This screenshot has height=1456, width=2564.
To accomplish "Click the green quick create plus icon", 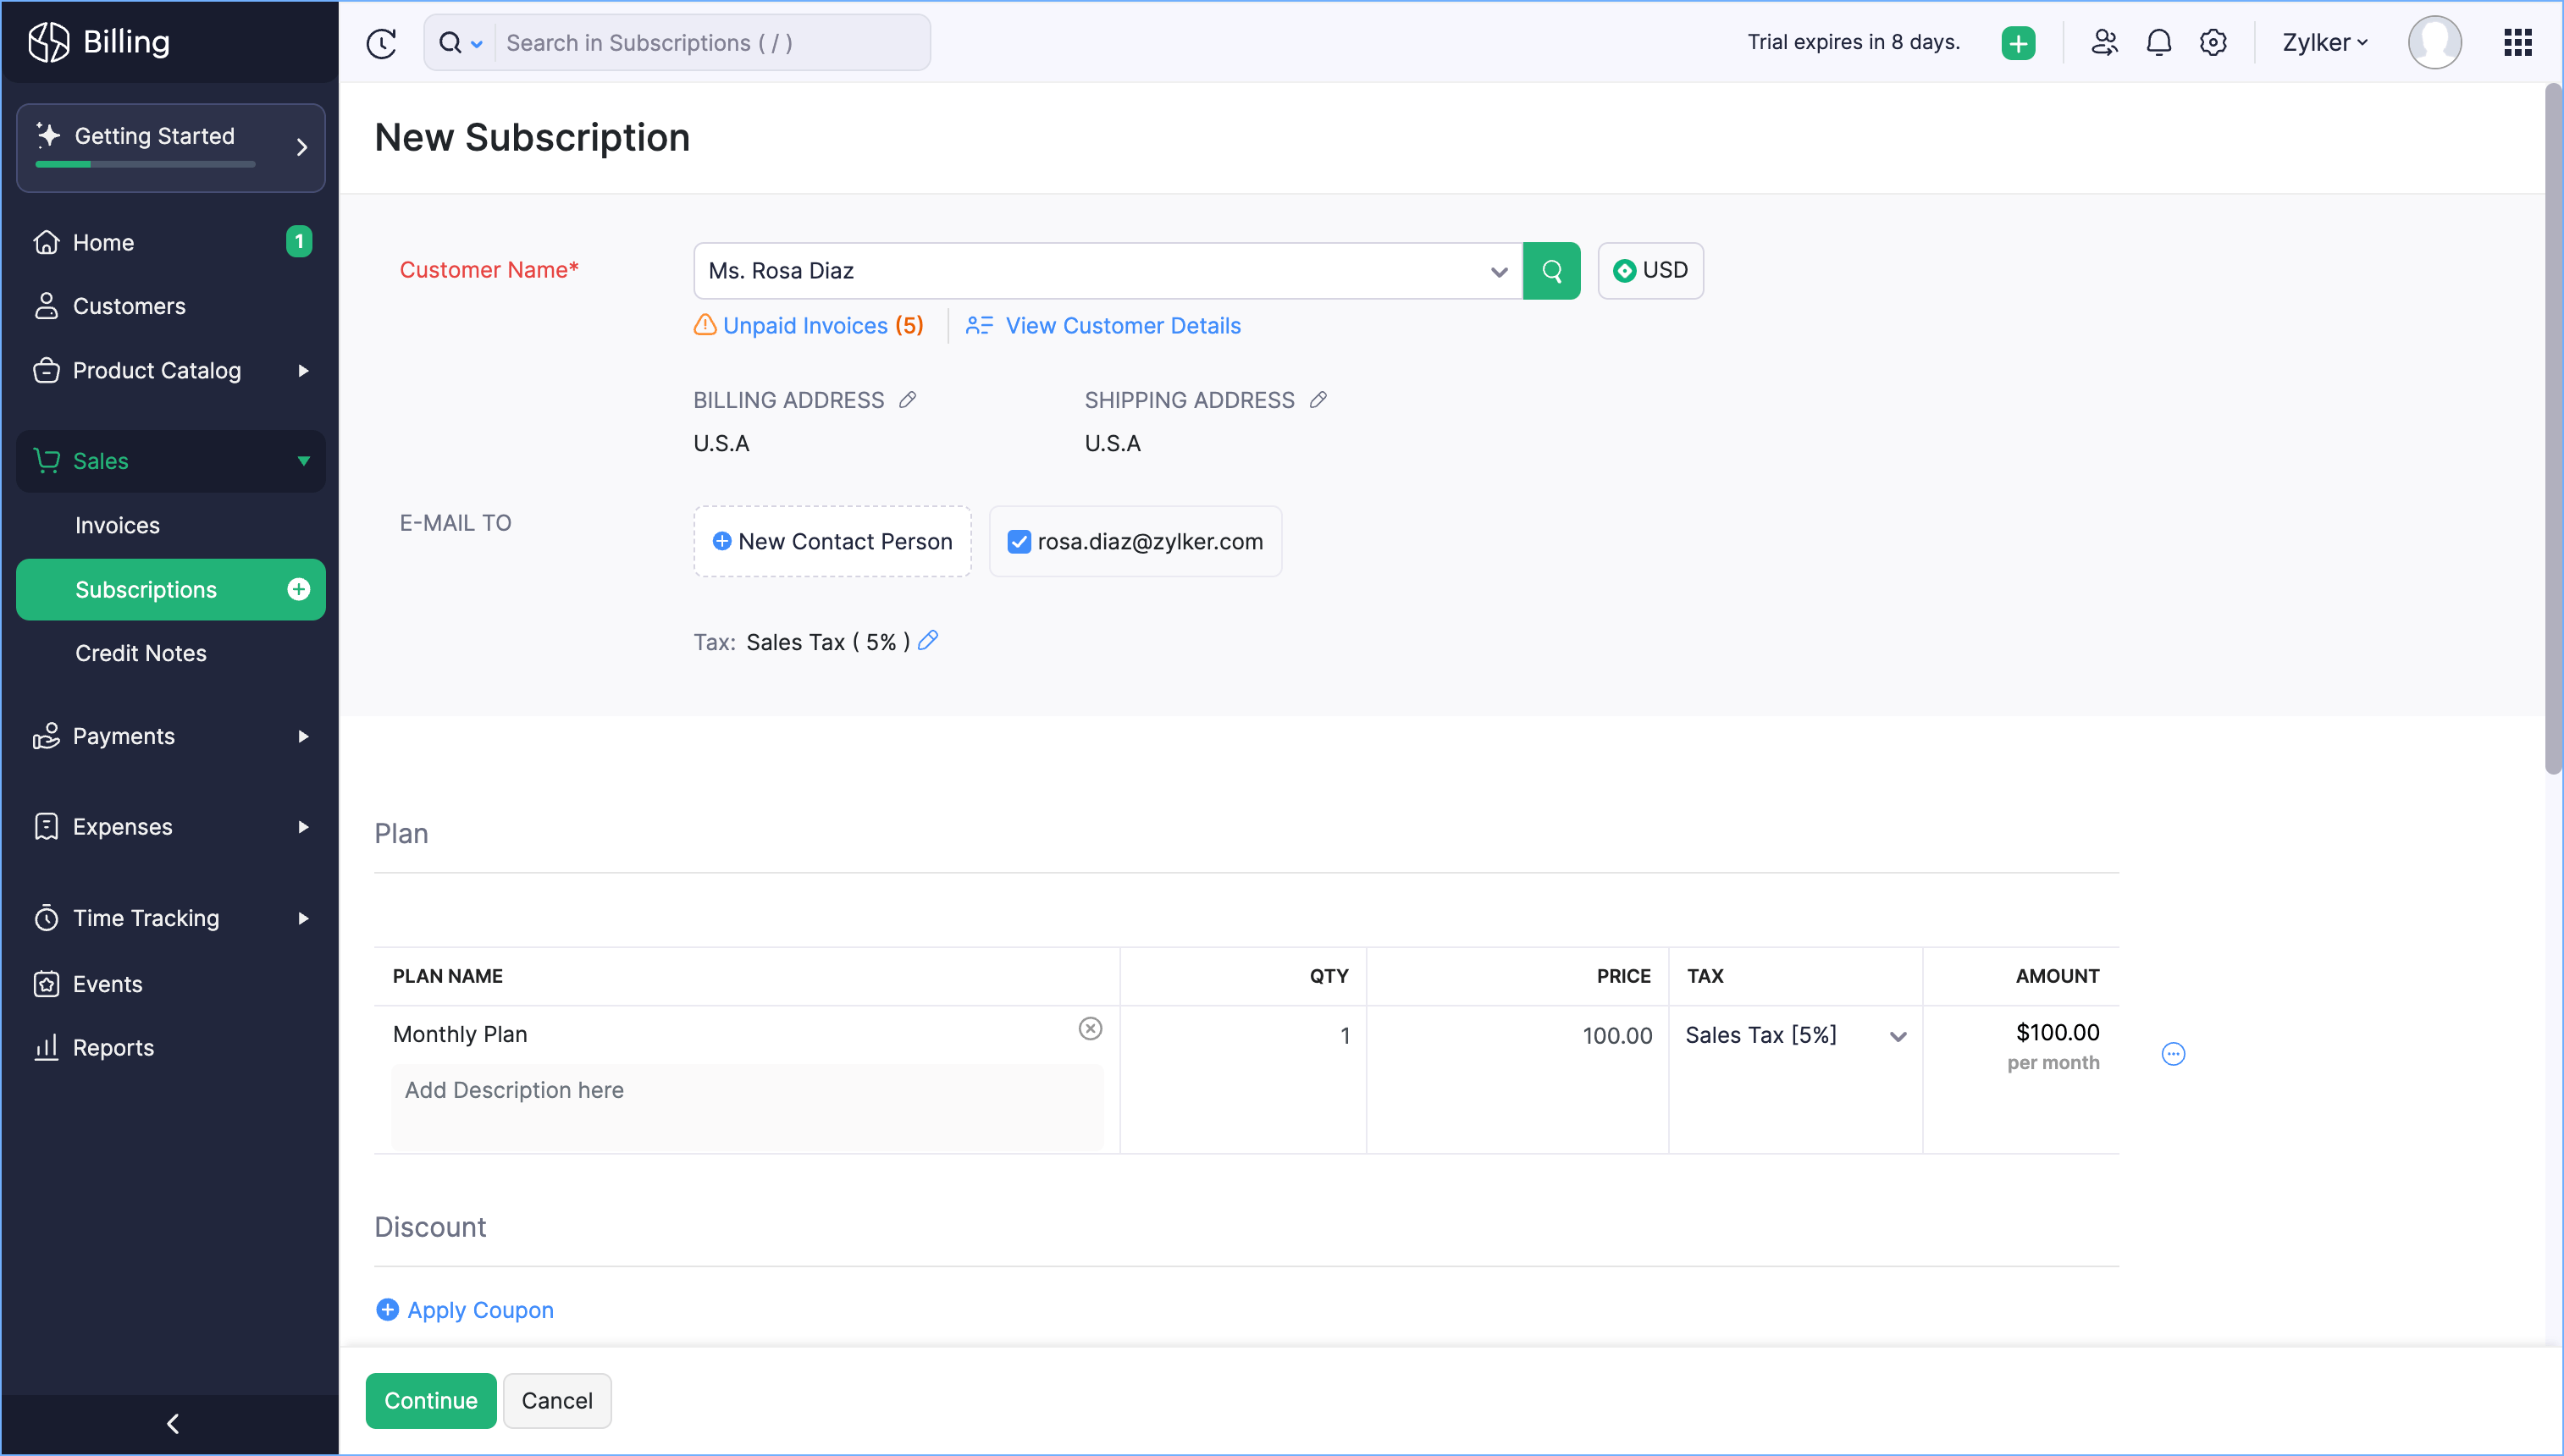I will [x=2018, y=43].
